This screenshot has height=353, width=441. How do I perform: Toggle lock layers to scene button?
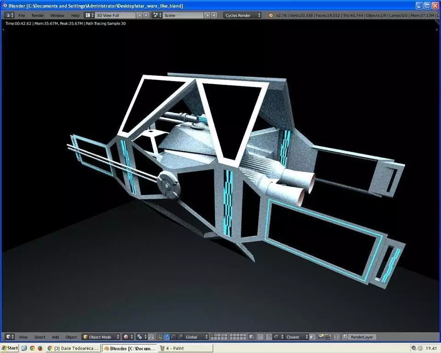tap(252, 336)
